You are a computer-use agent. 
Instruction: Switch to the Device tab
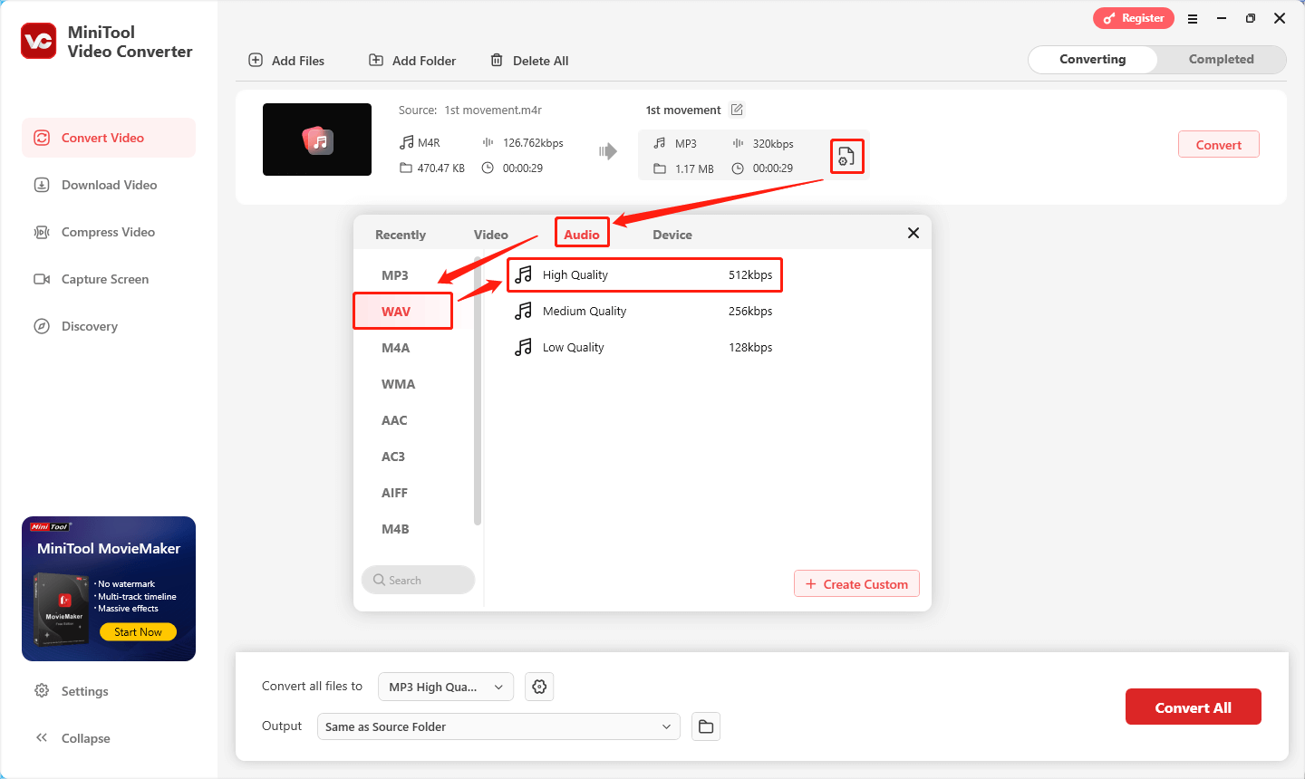coord(672,235)
